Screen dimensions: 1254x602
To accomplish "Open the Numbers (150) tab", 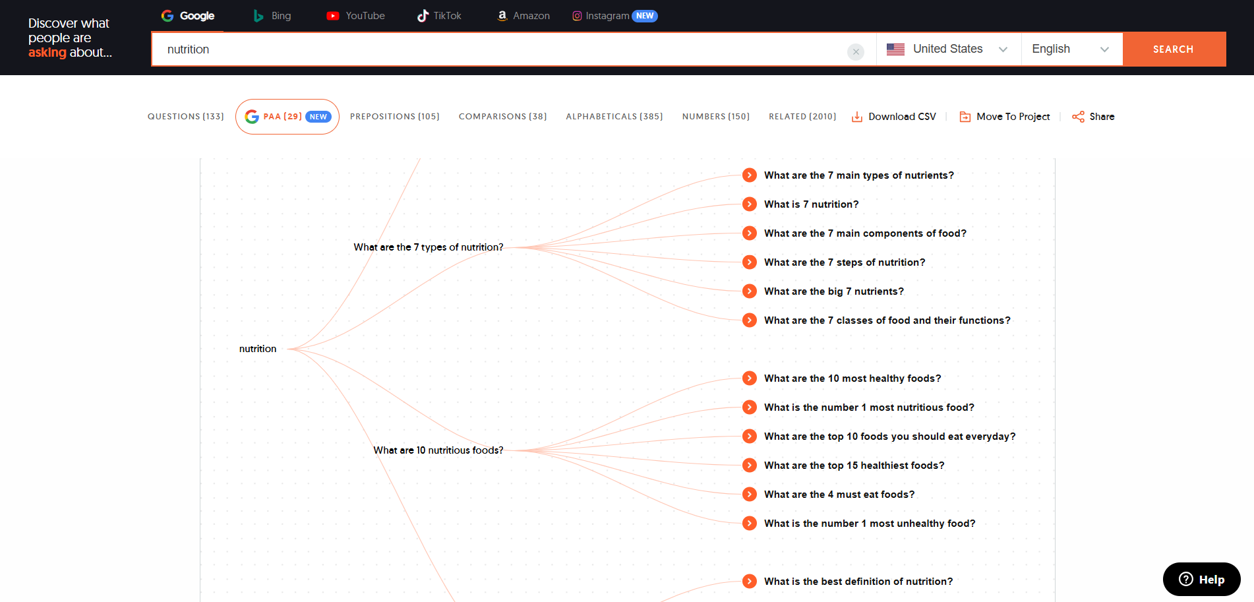I will [716, 117].
